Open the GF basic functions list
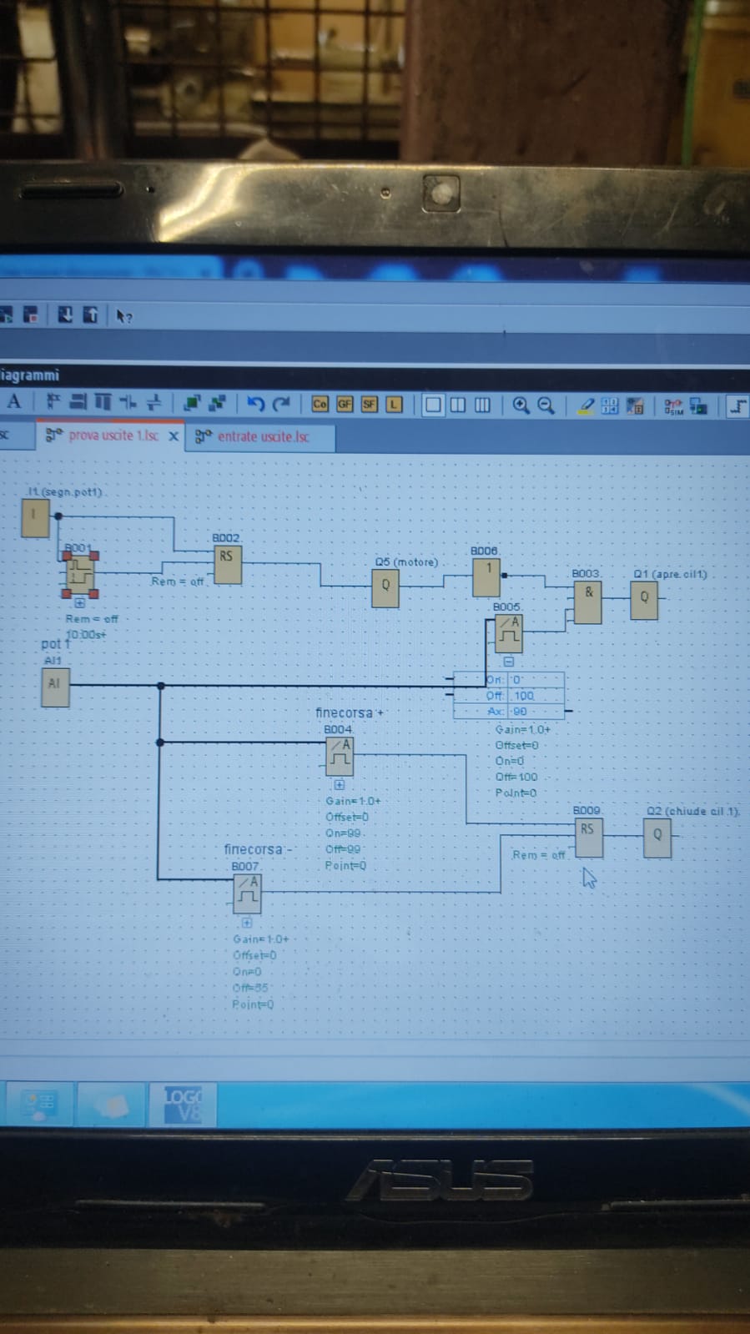Image resolution: width=750 pixels, height=1334 pixels. (345, 405)
